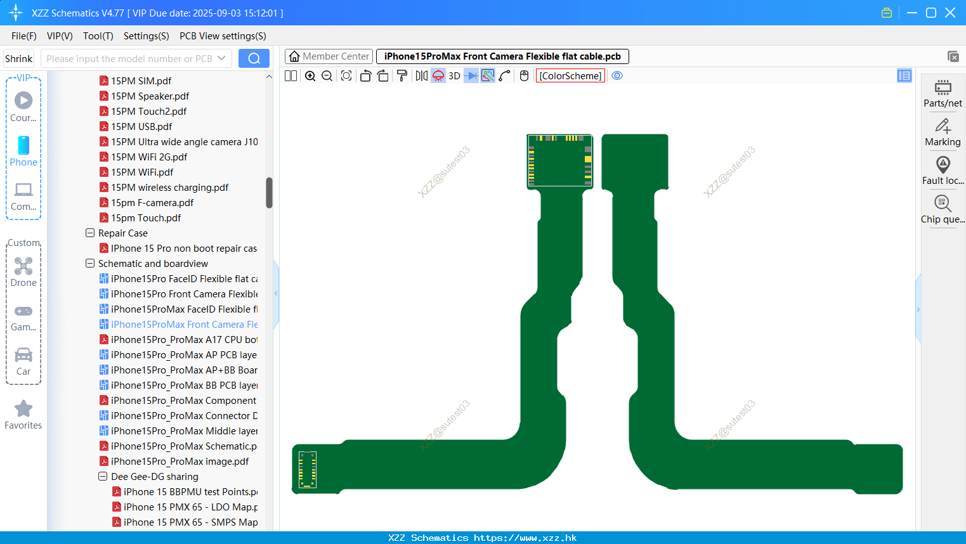The image size is (966, 544).
Task: Fit PCB to screen icon
Action: (346, 75)
